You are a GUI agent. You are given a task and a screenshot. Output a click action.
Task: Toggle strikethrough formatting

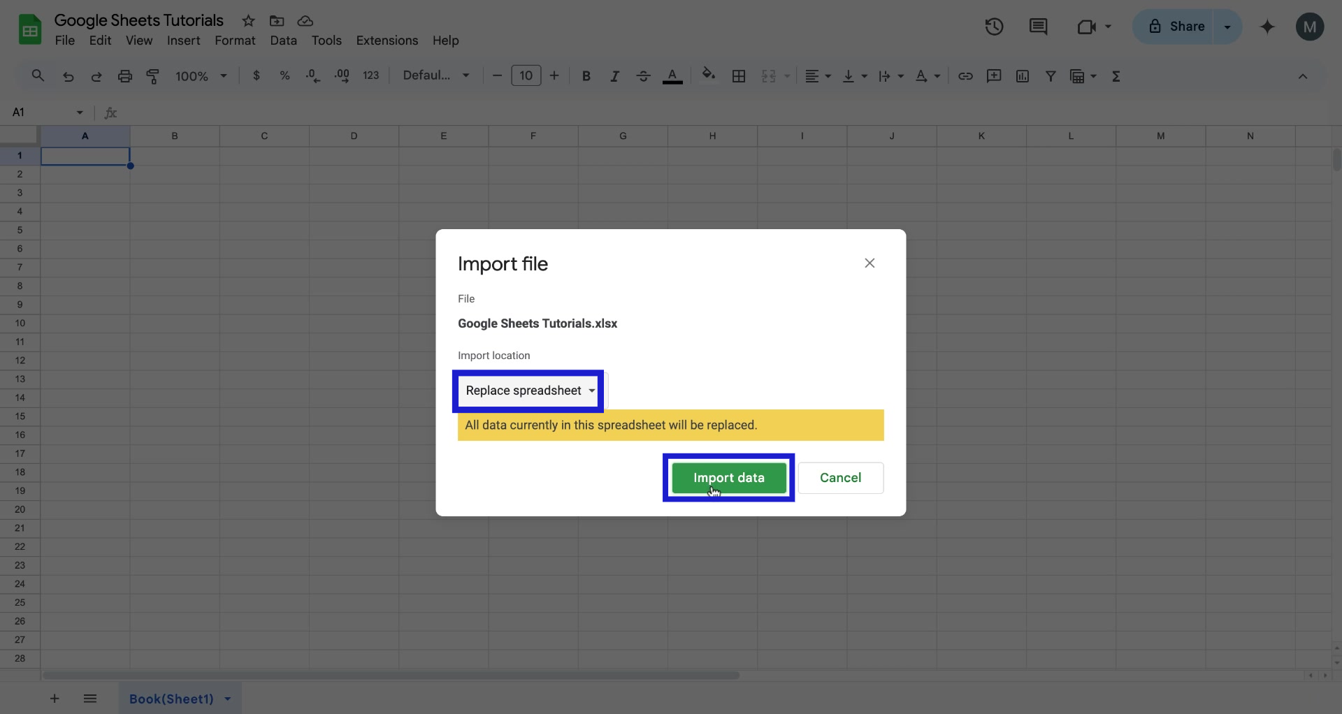pos(643,76)
